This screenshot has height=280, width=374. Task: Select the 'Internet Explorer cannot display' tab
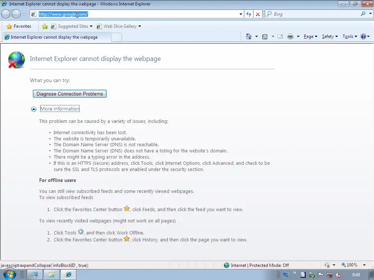[57, 37]
